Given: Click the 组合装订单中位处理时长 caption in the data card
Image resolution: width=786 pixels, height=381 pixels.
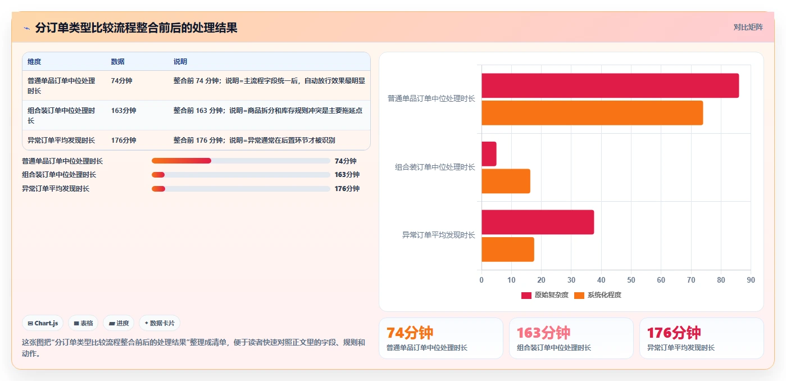Looking at the screenshot, I should click(x=554, y=348).
